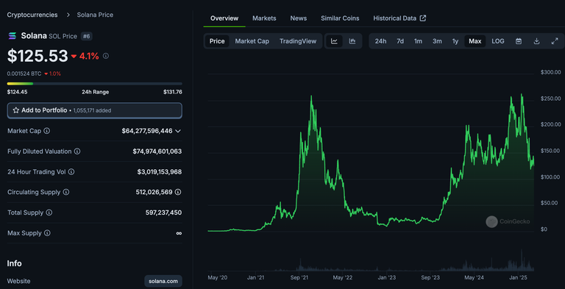The width and height of the screenshot is (565, 289).
Task: Set chart range to 1m
Action: pos(418,41)
